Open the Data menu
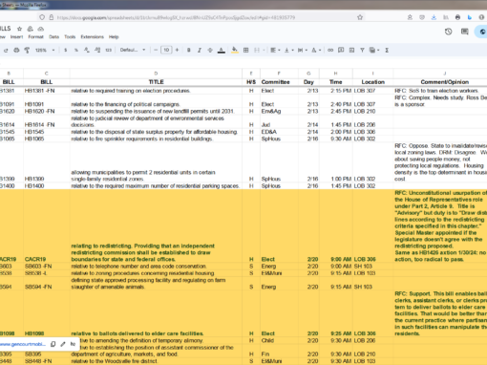This screenshot has height=365, width=487. point(54,37)
